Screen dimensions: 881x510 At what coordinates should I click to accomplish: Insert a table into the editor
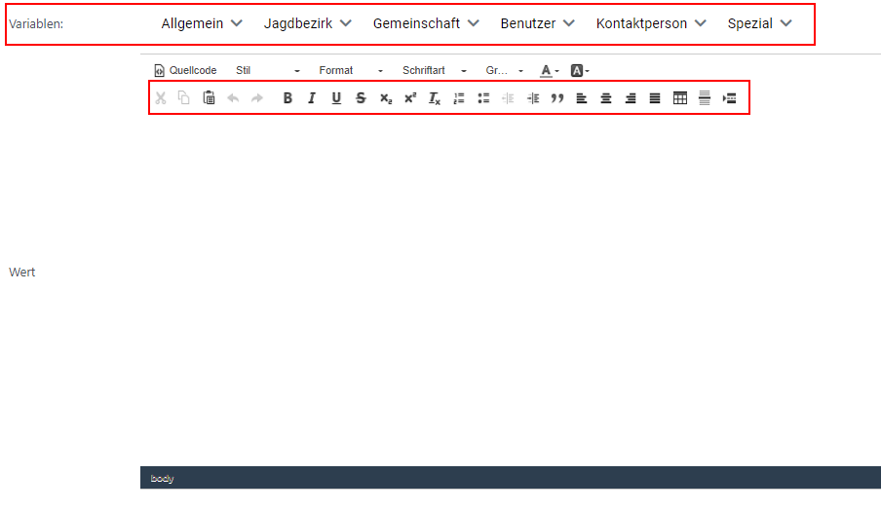680,98
